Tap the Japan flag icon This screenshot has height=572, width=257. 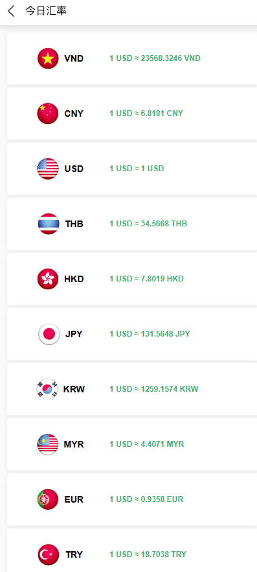[x=49, y=334]
